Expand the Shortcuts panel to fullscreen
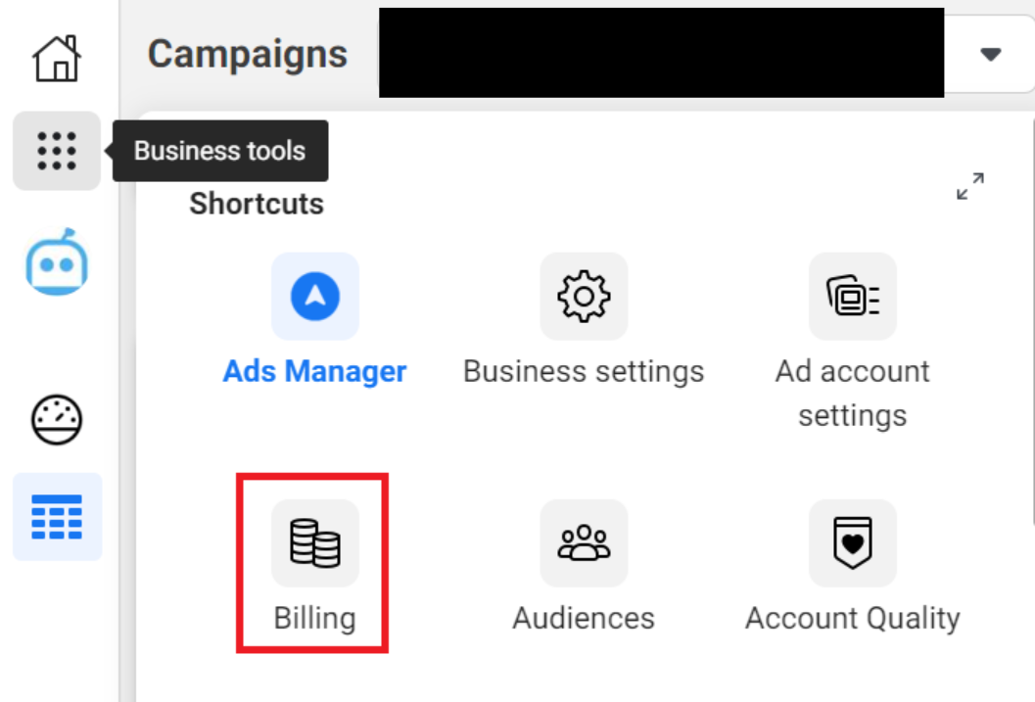 (970, 187)
